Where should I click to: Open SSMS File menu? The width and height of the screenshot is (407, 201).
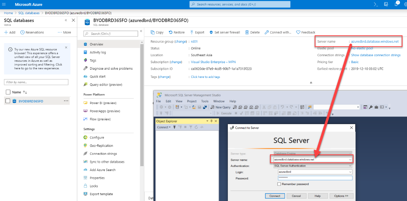[158, 101]
